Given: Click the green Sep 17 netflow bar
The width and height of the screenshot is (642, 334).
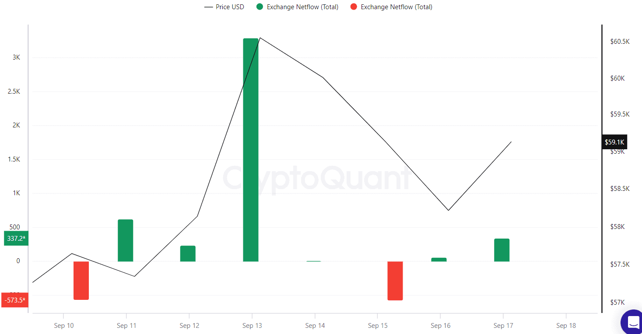Looking at the screenshot, I should (x=502, y=250).
